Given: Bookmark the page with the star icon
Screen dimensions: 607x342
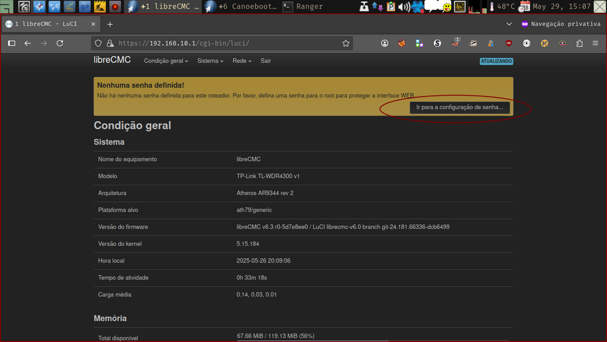Looking at the screenshot, I should 346,43.
